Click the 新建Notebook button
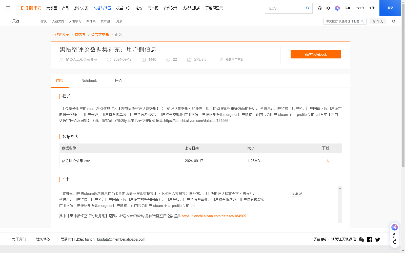This screenshot has height=253, width=405. (x=316, y=54)
